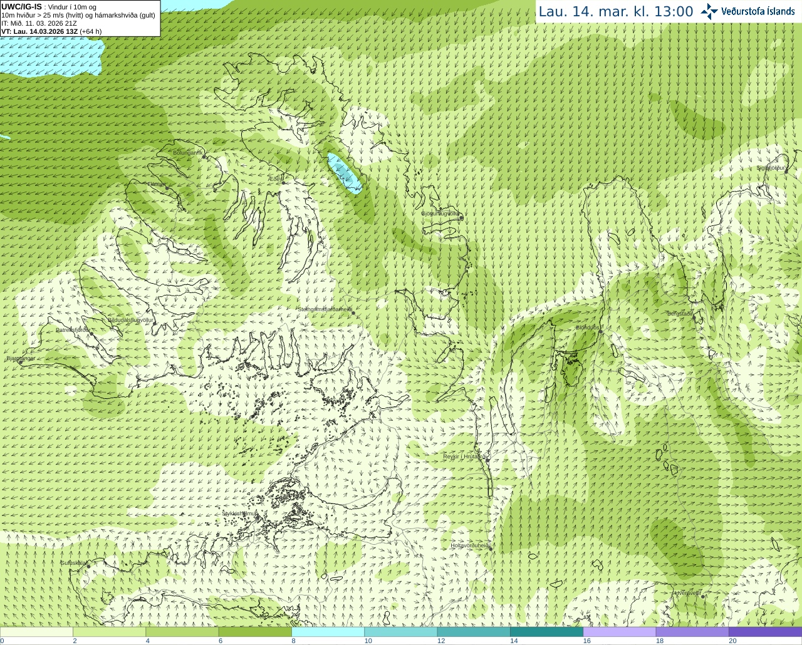802x645 pixels.
Task: Select the Bergstaðir station label
Action: [680, 313]
